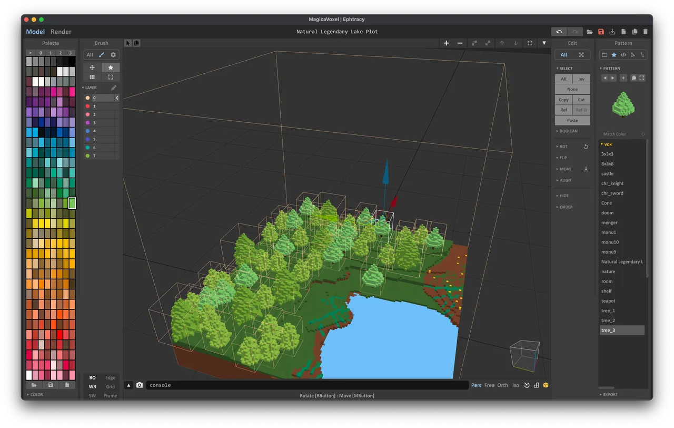
Task: Select the bracket region select tool
Action: pos(111,77)
